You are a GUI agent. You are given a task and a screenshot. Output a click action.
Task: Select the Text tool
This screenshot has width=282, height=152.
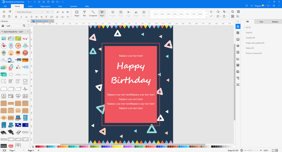coord(84,13)
